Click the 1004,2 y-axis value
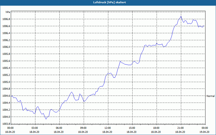The height and width of the screenshot is (135, 216). [6, 110]
